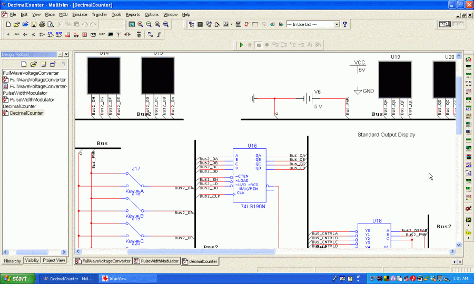Viewport: 474px width, 284px height.
Task: Open the Place menu
Action: click(x=50, y=15)
